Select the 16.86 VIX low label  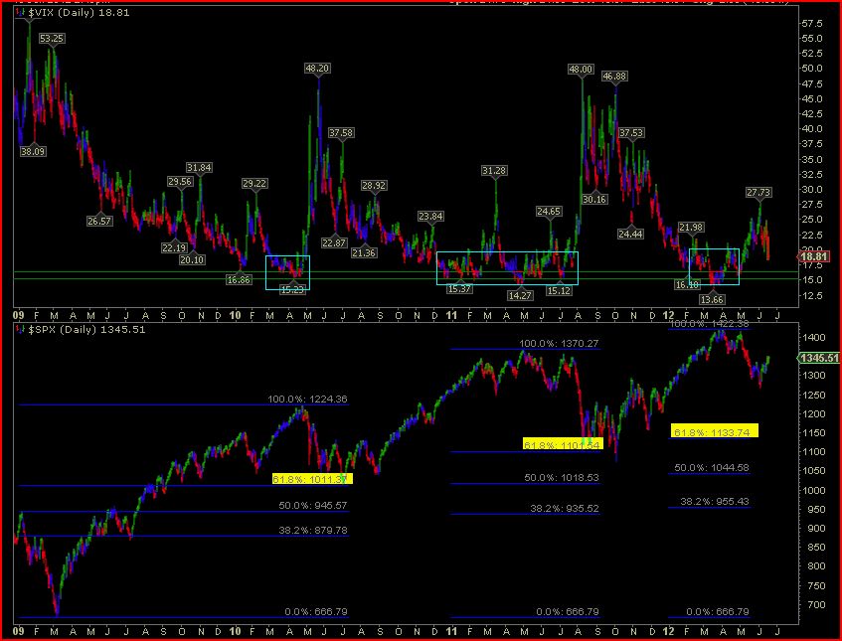[239, 279]
